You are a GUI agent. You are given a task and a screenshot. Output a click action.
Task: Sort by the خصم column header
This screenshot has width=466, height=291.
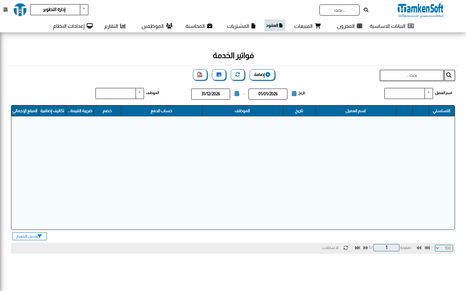point(107,111)
